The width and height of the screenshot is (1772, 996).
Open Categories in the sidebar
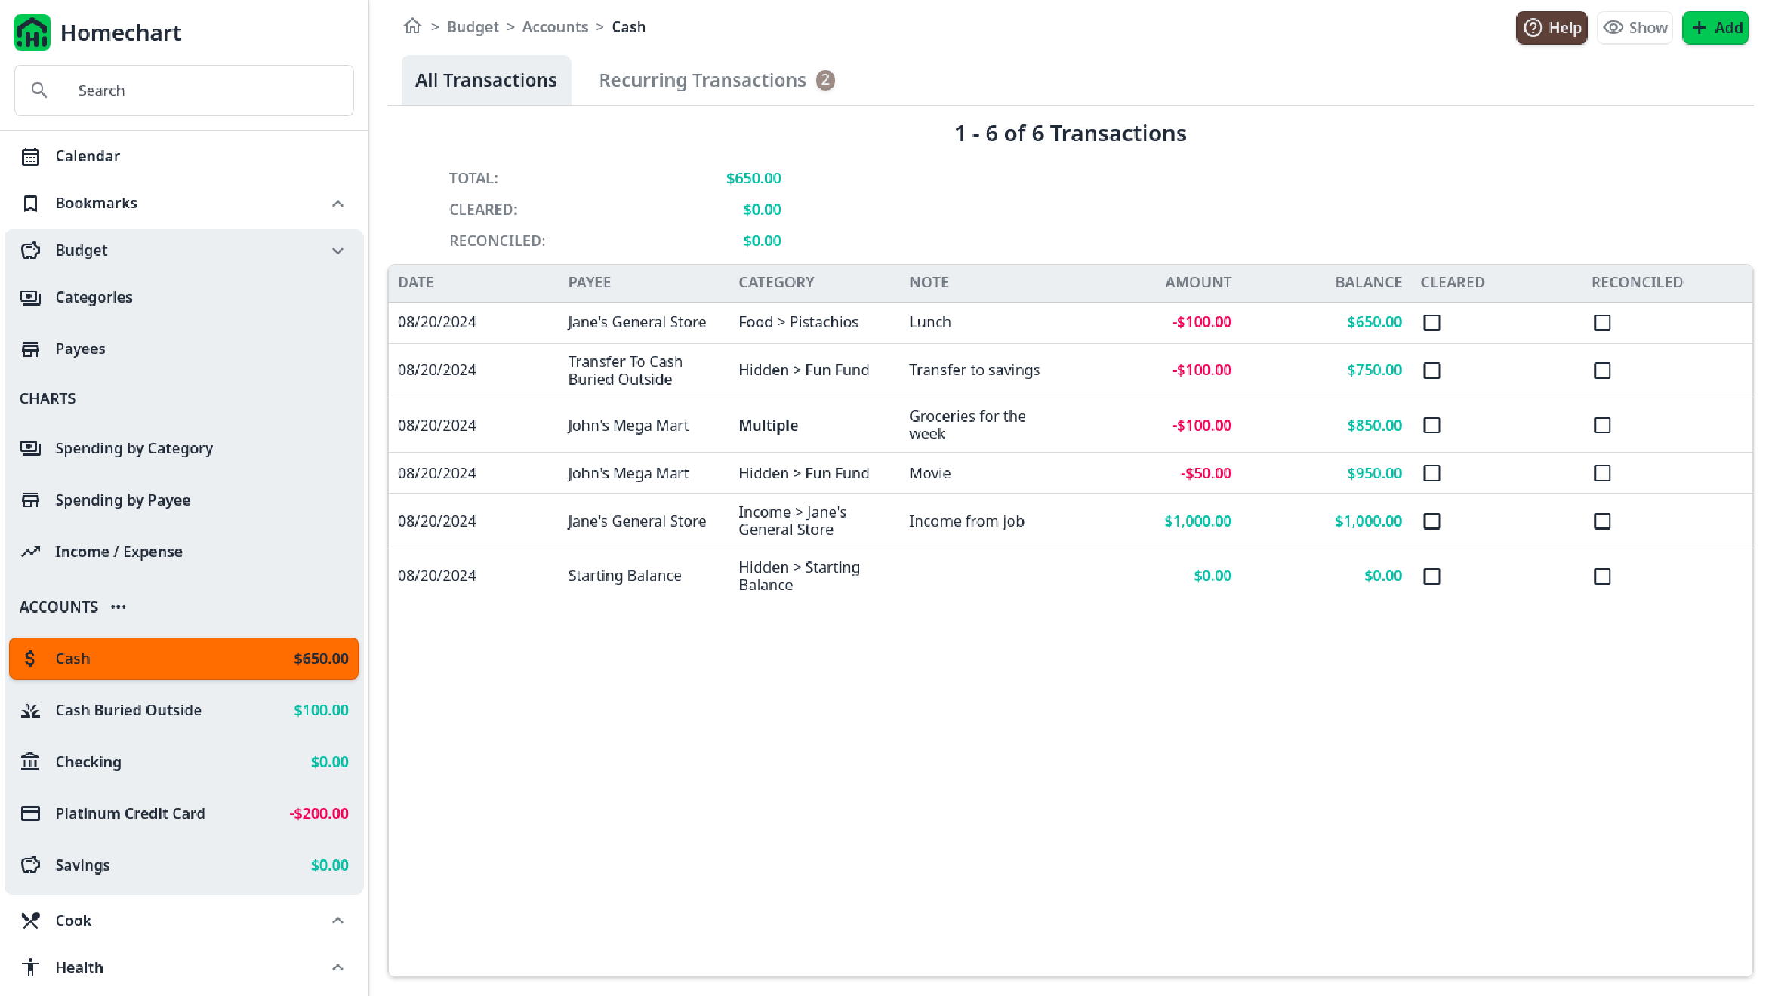tap(184, 298)
